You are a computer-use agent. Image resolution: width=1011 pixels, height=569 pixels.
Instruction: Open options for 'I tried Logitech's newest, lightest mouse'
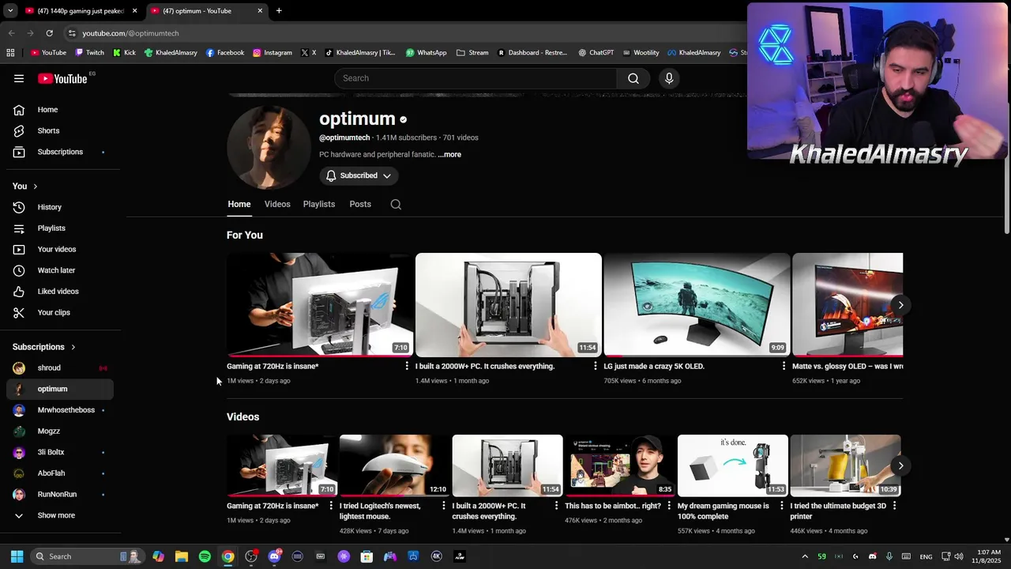pos(443,506)
